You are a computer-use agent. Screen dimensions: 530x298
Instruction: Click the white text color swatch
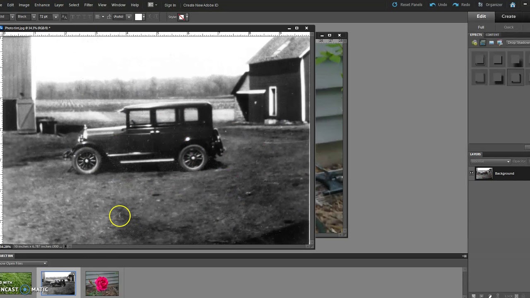(x=139, y=17)
